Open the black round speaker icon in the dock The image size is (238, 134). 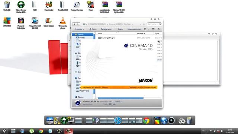171,121
